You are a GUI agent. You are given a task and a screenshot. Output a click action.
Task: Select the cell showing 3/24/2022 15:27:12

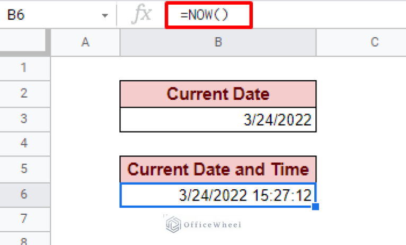pos(218,195)
